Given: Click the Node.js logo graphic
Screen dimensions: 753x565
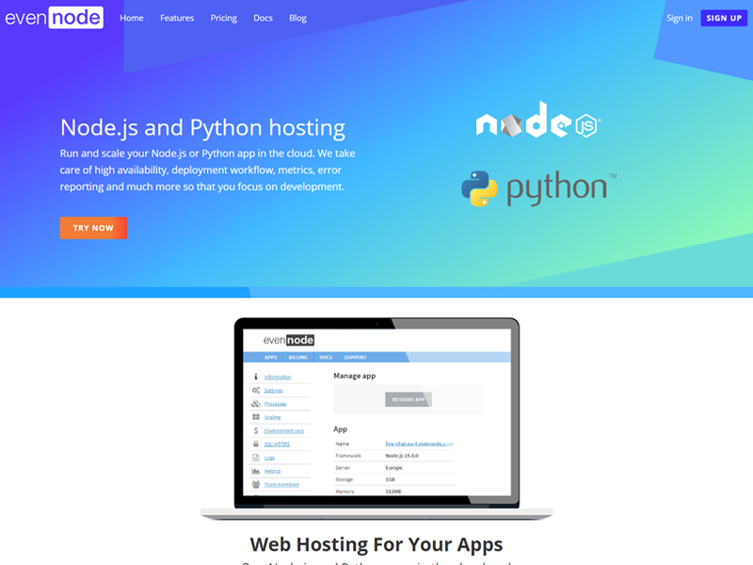Looking at the screenshot, I should click(x=538, y=121).
